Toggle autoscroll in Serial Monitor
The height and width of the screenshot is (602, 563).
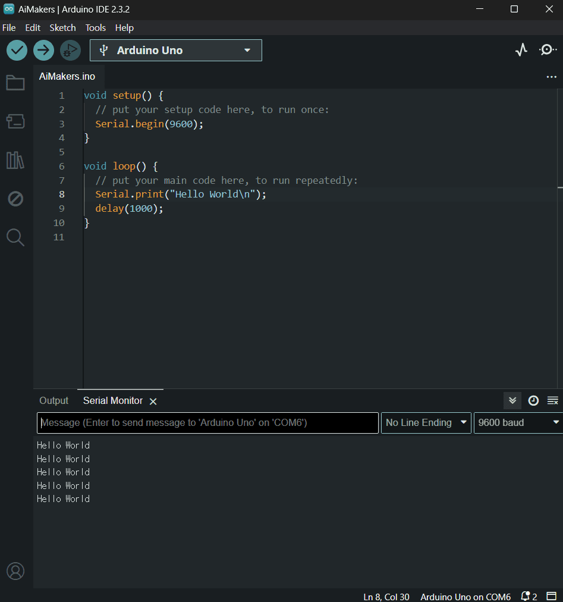512,400
